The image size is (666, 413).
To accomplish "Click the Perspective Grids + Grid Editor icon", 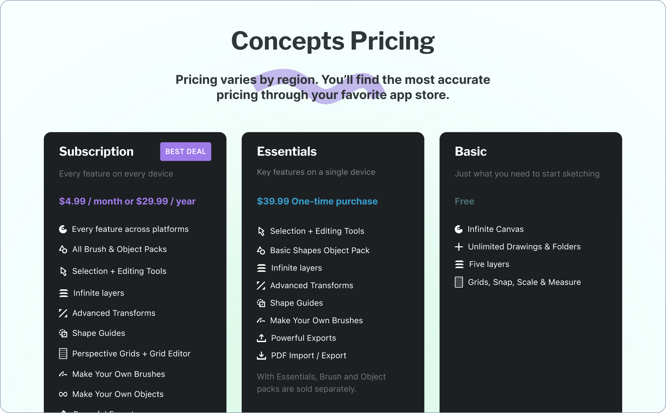I will pos(63,353).
